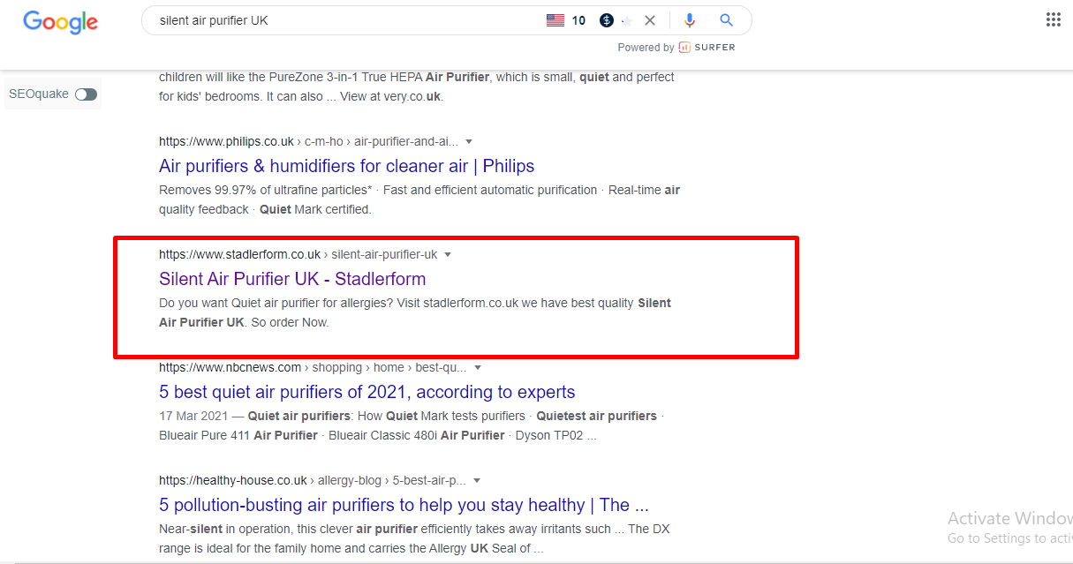Click the Surfer logo under search bar

(707, 48)
